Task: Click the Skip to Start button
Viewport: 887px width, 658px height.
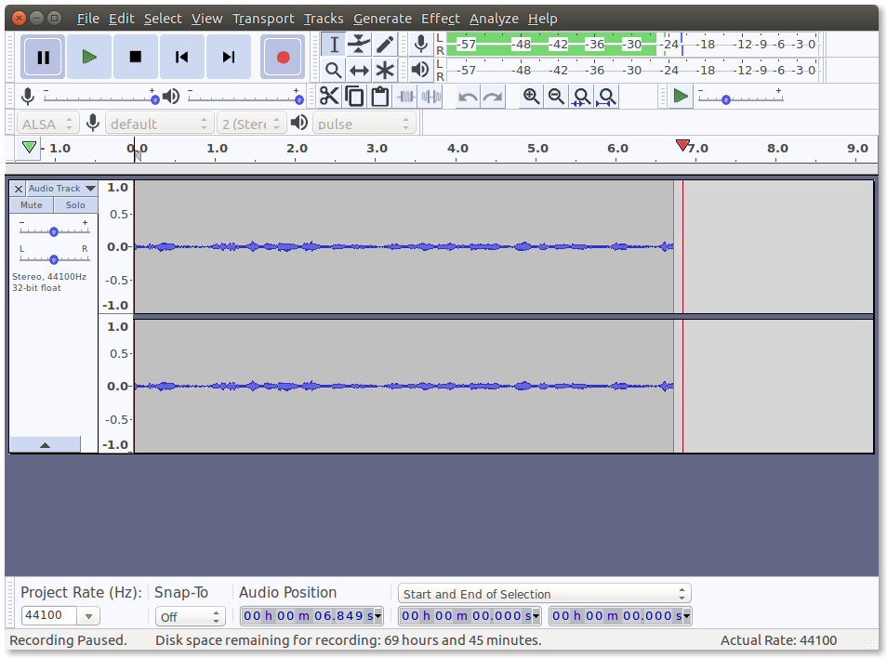Action: (182, 57)
